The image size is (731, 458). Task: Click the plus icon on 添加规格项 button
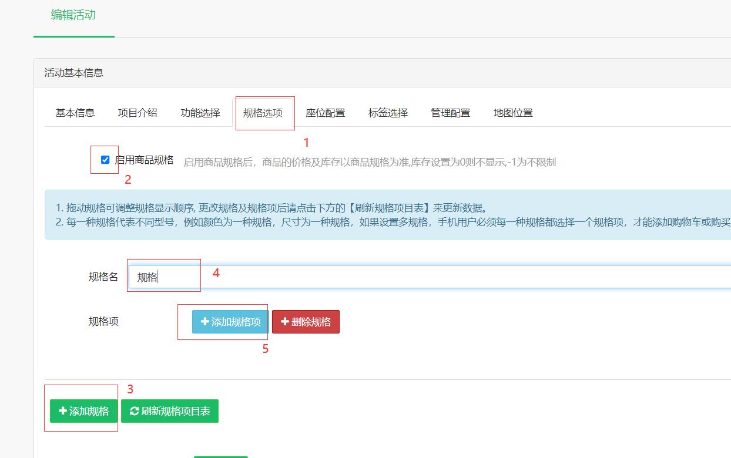tap(204, 321)
